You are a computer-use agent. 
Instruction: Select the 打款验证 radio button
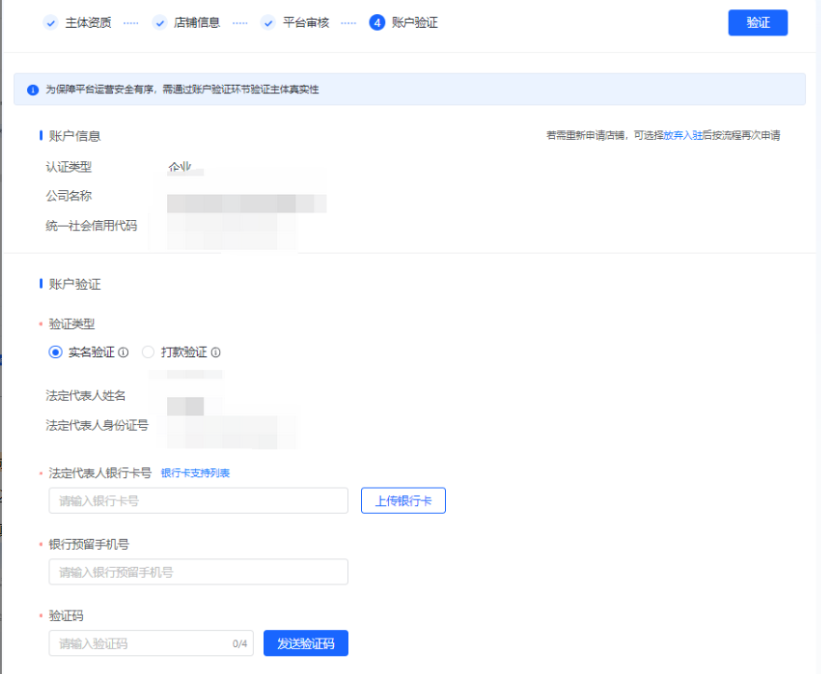[148, 352]
